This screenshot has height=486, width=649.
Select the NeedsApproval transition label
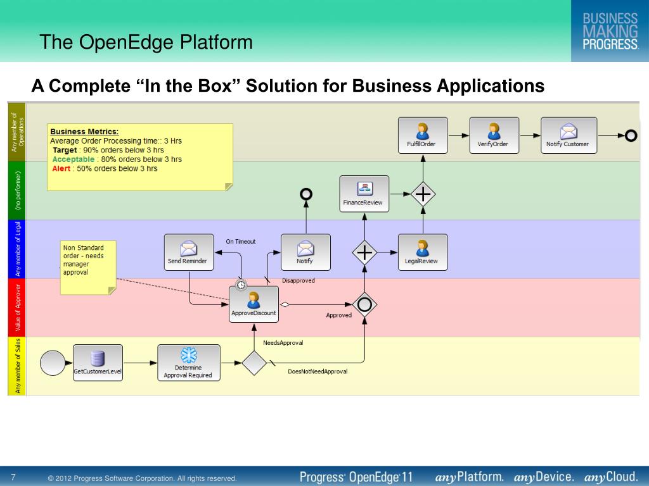(283, 342)
